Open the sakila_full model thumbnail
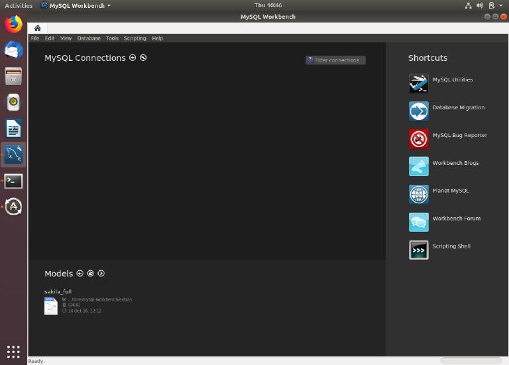 point(51,305)
